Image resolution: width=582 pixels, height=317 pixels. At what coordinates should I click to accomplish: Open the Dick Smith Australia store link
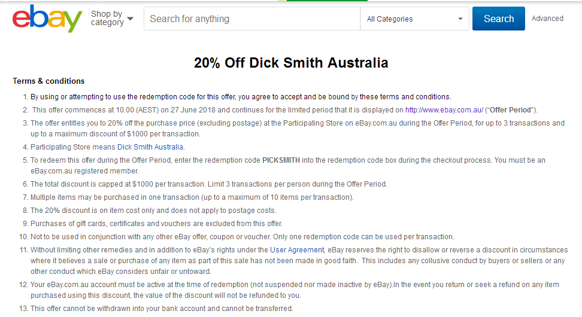point(150,147)
